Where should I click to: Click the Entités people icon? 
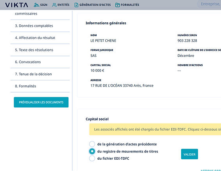[54, 5]
